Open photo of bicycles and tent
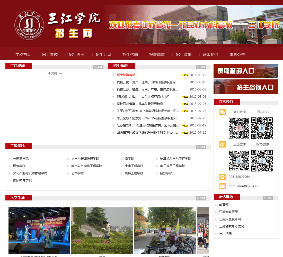This screenshot has width=283, height=257. coord(165,231)
